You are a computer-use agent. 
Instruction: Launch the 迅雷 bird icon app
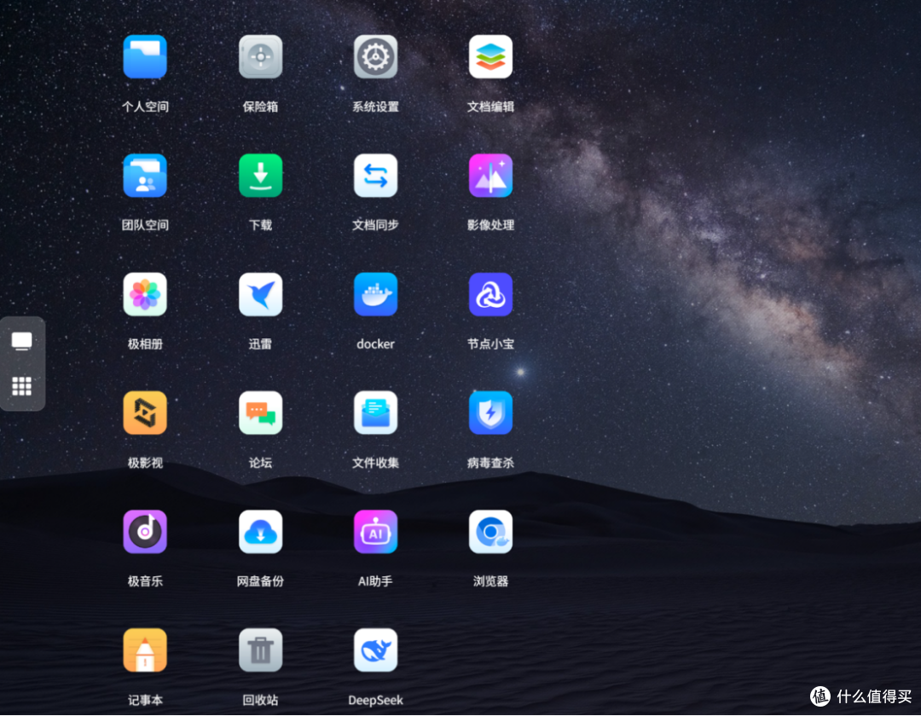[260, 295]
